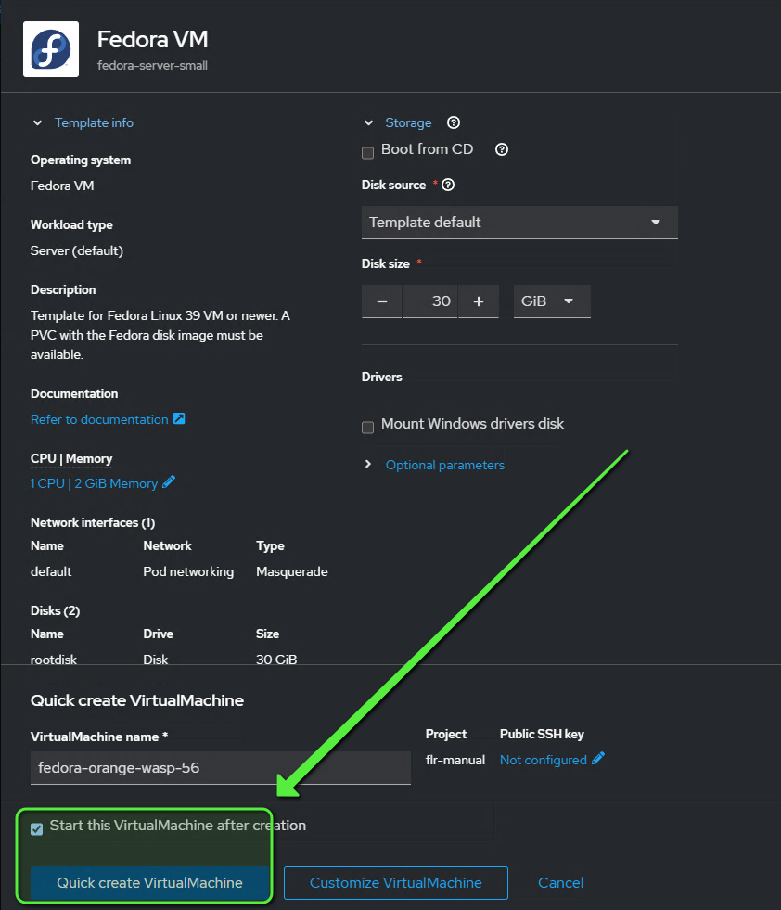Open Refer to documentation link

pyautogui.click(x=99, y=419)
